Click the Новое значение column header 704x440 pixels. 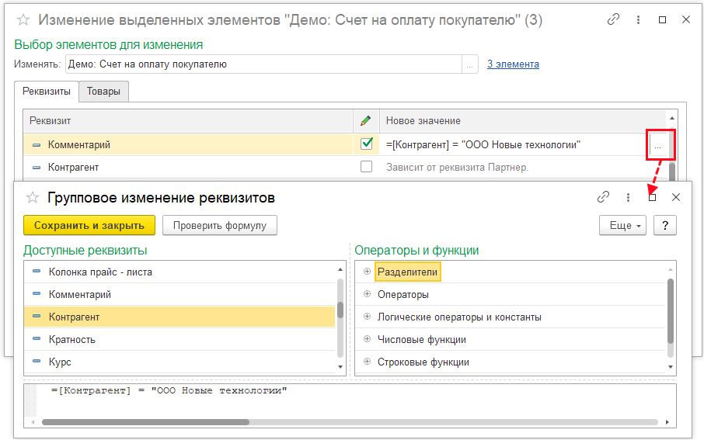coord(524,120)
